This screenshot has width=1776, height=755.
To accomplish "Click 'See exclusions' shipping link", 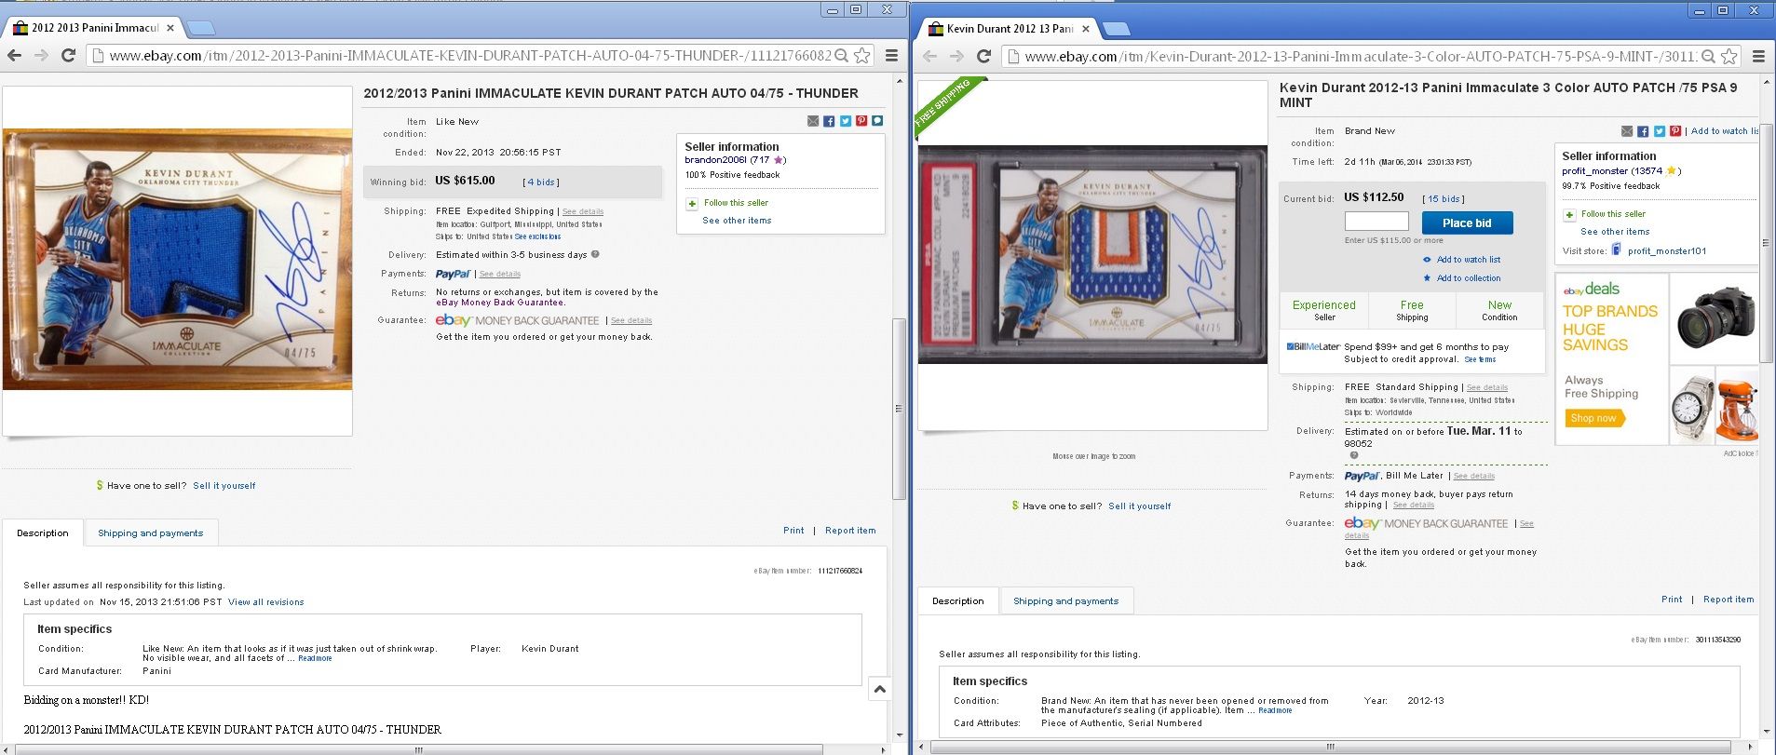I will 537,236.
